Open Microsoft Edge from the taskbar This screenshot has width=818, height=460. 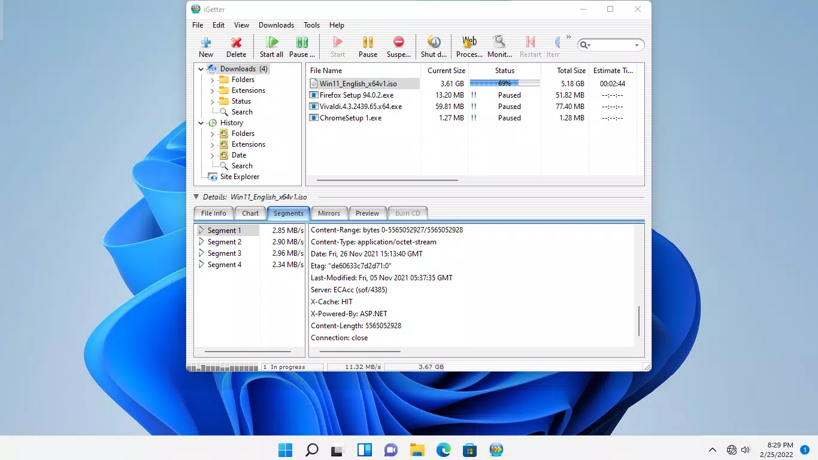click(x=444, y=450)
